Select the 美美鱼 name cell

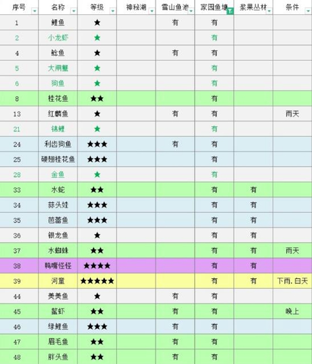click(58, 296)
